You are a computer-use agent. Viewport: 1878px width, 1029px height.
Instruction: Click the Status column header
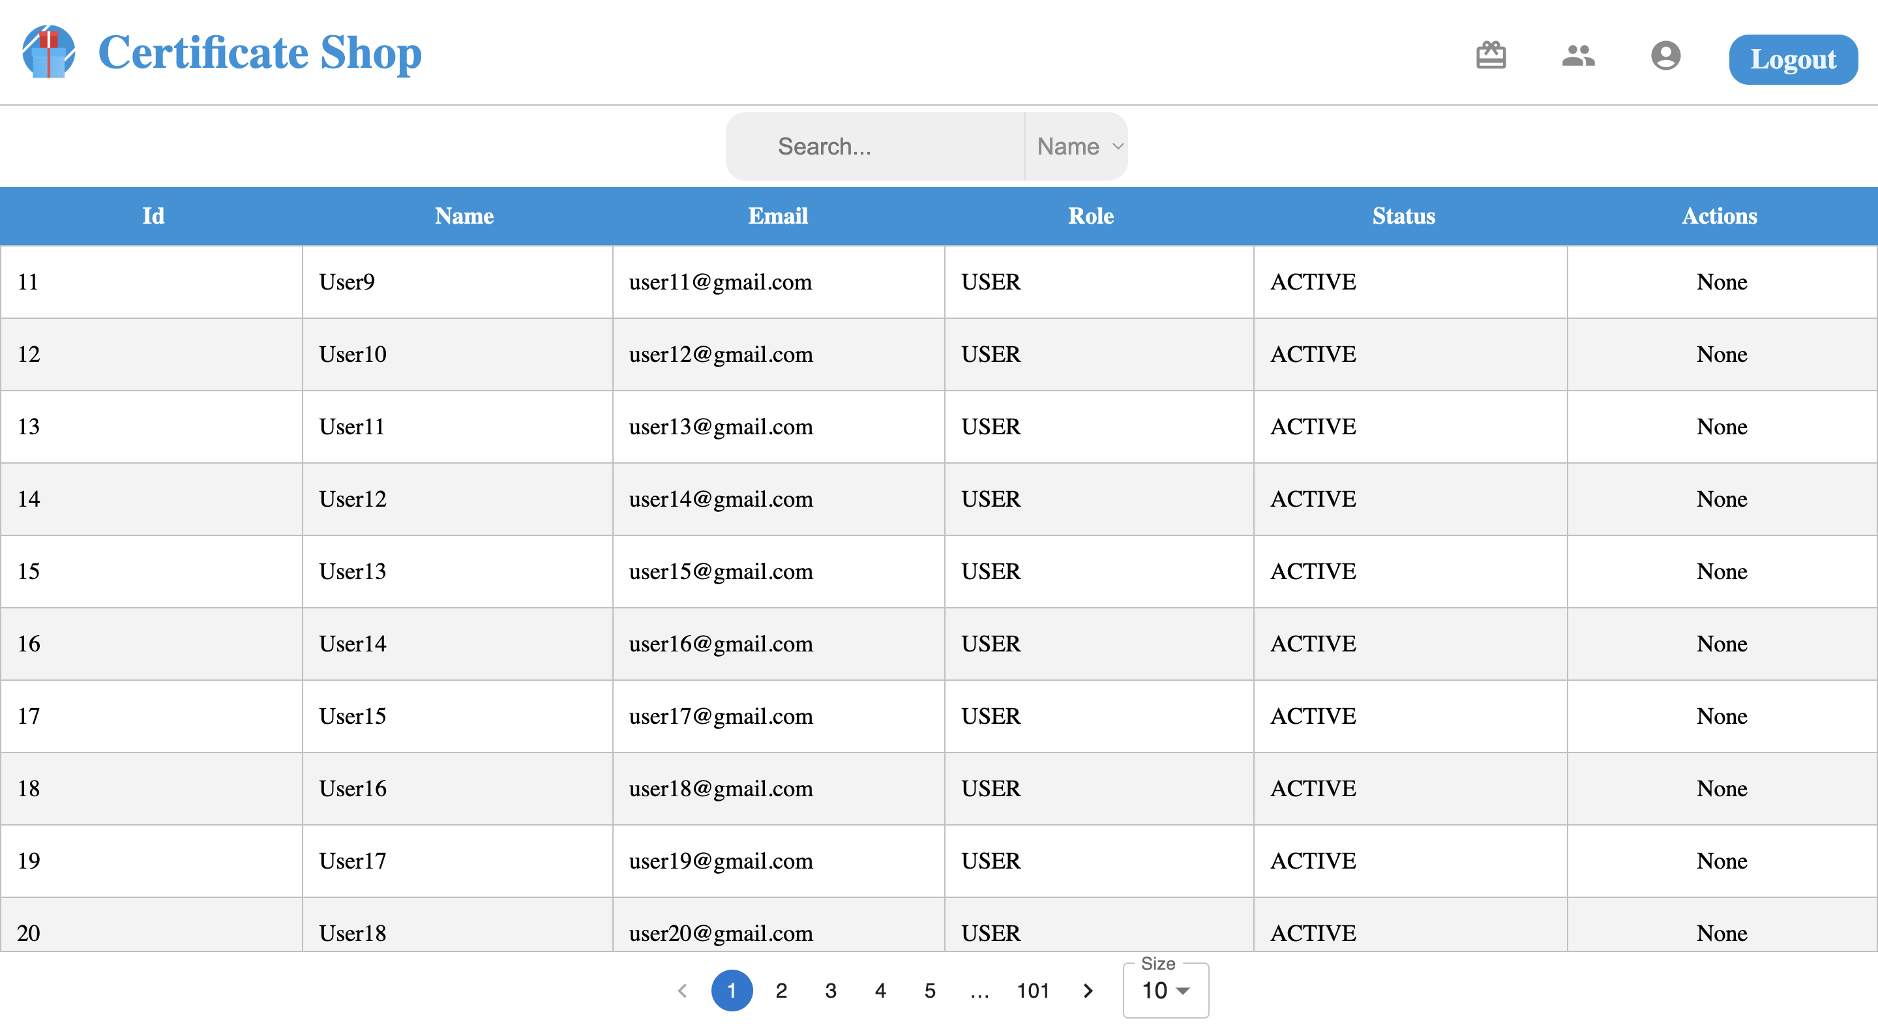(x=1403, y=216)
